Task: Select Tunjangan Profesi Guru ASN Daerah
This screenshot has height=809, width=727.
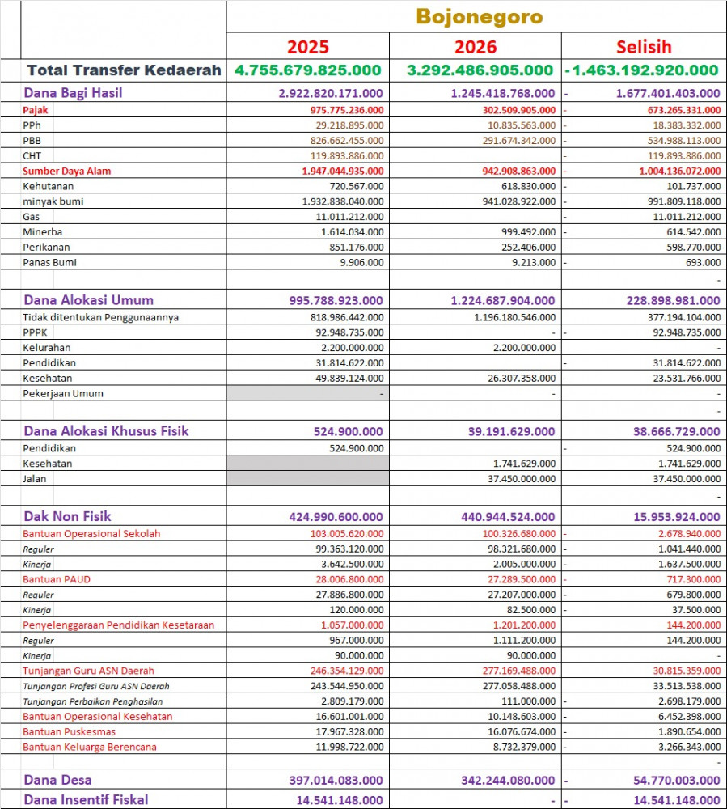Action: [x=96, y=686]
